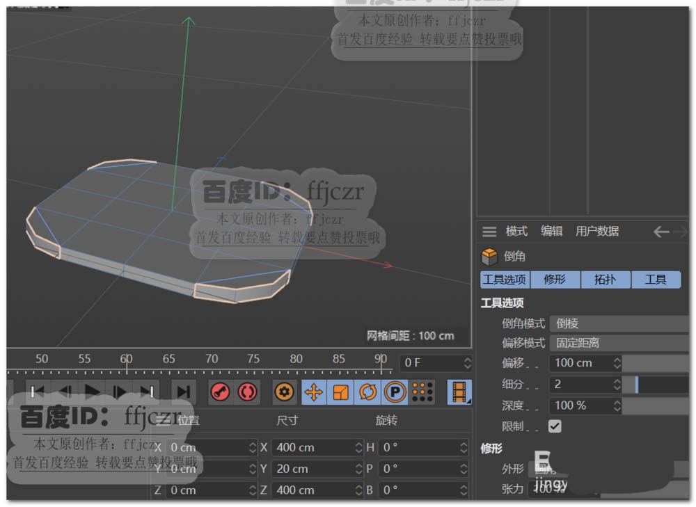
Task: Click the size Y stepper arrows
Action: 358,469
